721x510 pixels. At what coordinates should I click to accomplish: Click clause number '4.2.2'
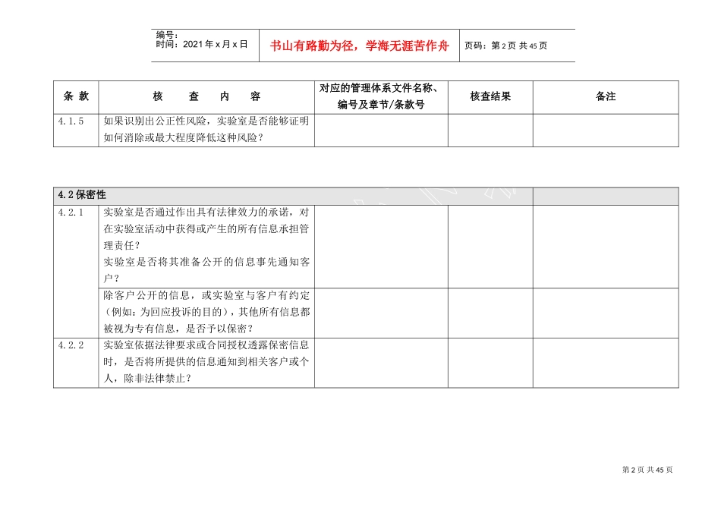71,345
